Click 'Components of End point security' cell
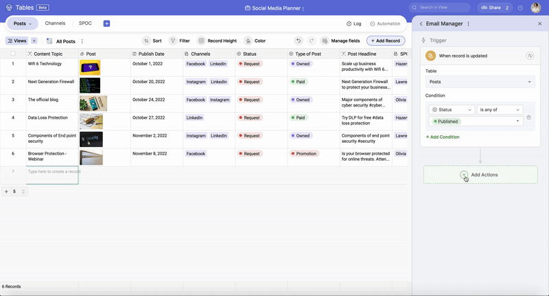 click(52, 138)
